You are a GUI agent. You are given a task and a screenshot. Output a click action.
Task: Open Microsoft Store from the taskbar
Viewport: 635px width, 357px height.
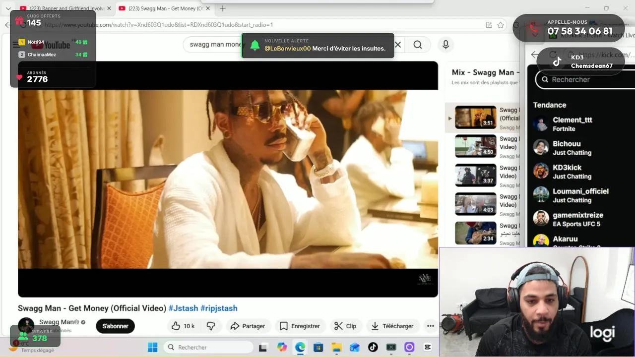point(318,347)
